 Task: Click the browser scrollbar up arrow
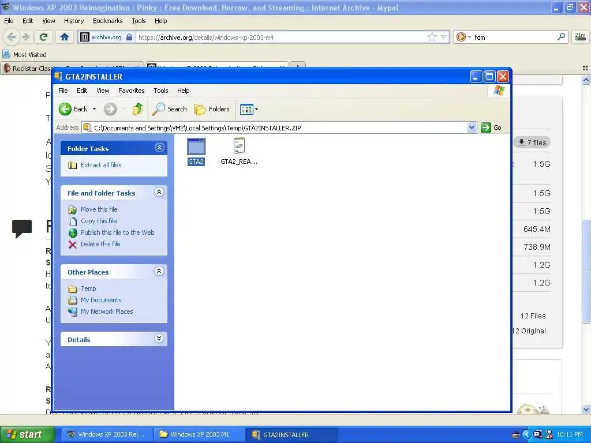(x=586, y=80)
